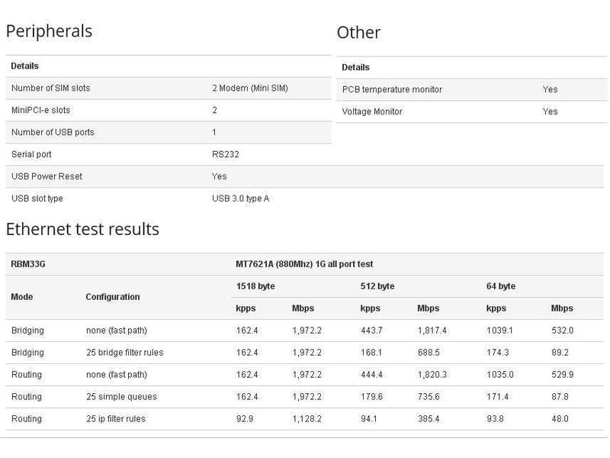Click the 1518 byte column header

[x=255, y=286]
